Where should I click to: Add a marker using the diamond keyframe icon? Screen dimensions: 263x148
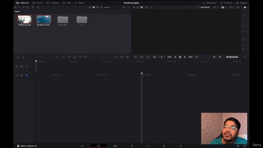[161, 57]
